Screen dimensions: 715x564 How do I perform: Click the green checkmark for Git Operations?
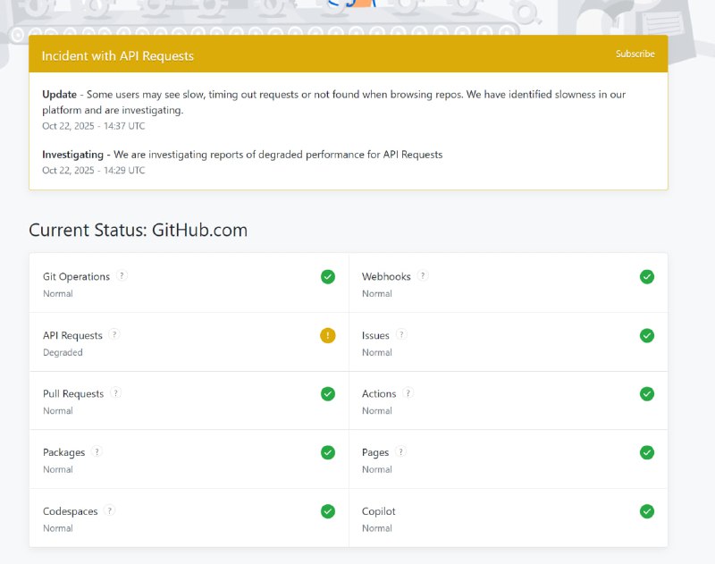(328, 276)
